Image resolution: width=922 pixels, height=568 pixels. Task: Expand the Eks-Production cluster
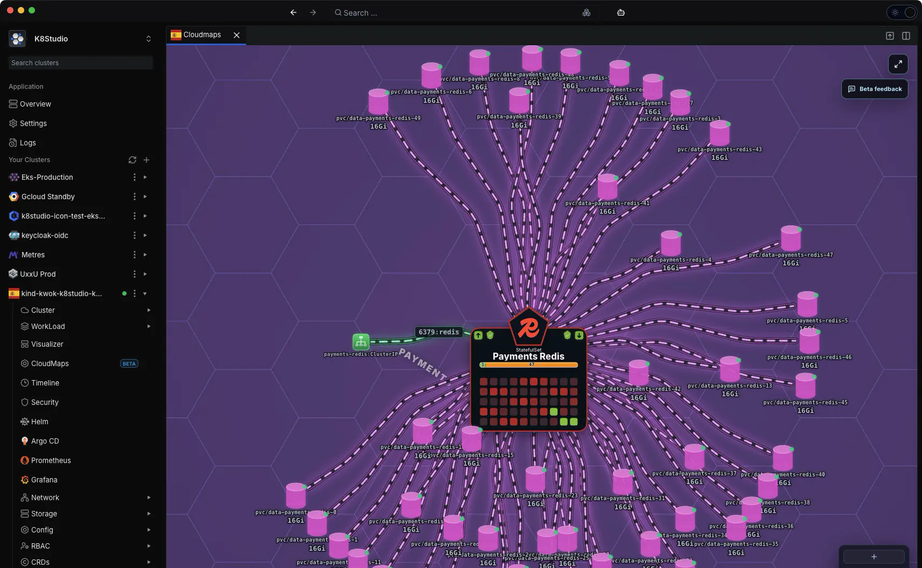click(145, 177)
